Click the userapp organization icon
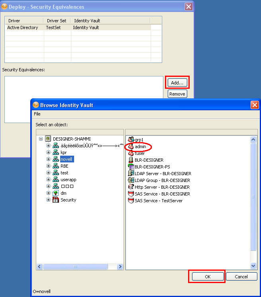Image resolution: width=261 pixels, height=297 pixels. 55,180
